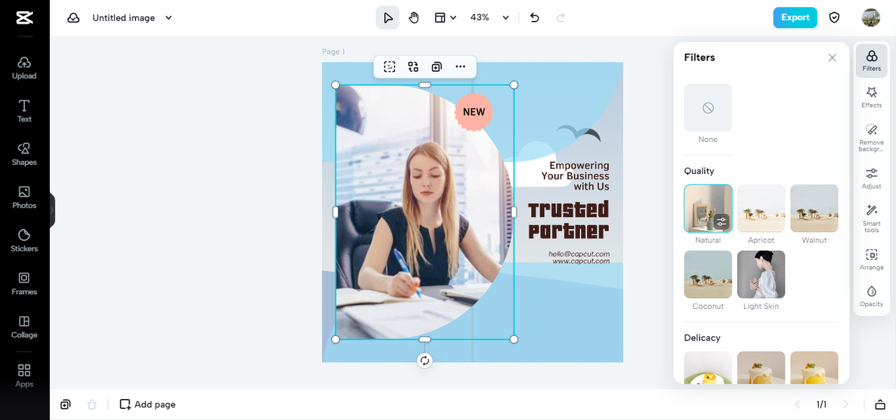The image size is (896, 420).
Task: Click the rotate handle below image
Action: (x=425, y=361)
